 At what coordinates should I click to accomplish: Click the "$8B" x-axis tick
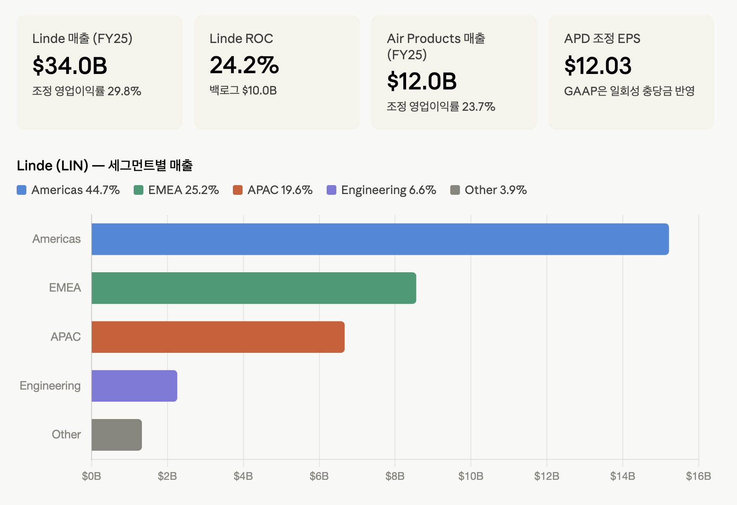pyautogui.click(x=395, y=476)
